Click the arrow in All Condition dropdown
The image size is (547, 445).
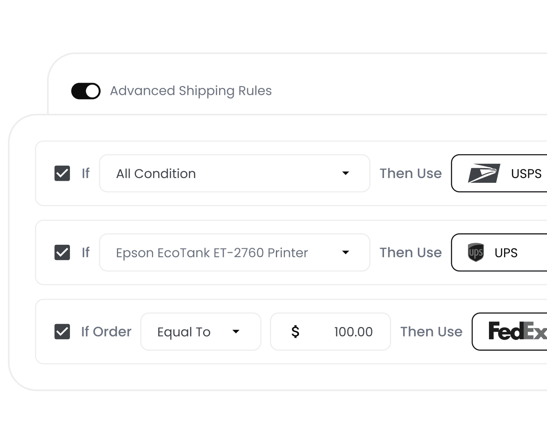click(345, 173)
